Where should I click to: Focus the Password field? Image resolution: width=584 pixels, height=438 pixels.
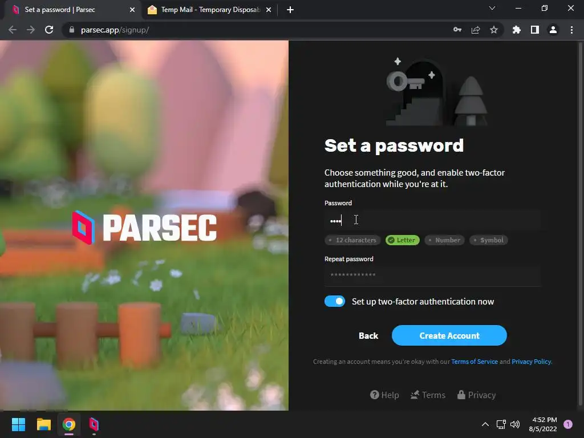(432, 221)
